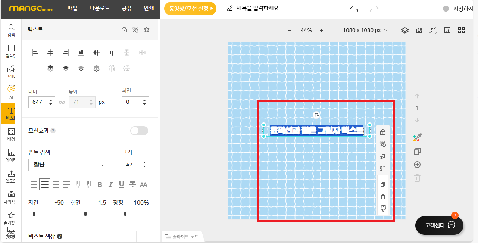Delete the element using floating trash icon
Screen dimensions: 478x243
[382, 196]
